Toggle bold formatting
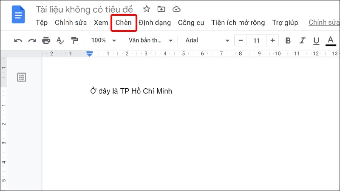Screen dimensions: 340x191 point(288,40)
